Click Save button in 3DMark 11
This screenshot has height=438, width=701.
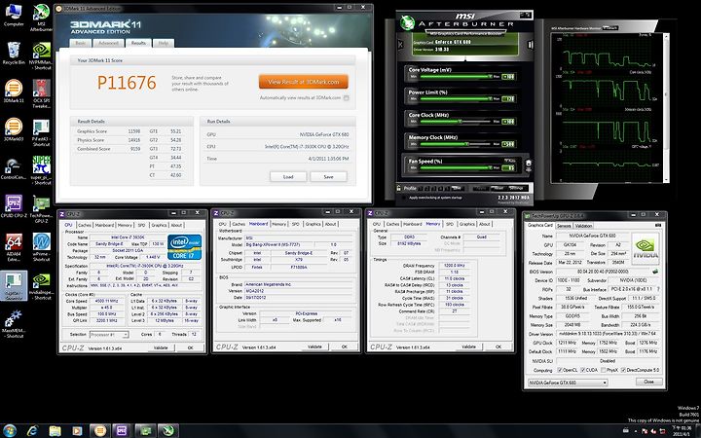pos(329,177)
